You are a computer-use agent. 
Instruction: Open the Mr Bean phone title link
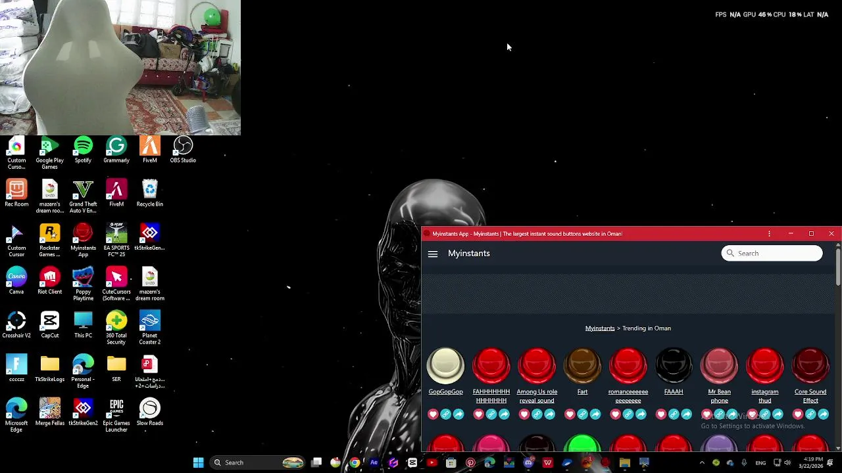(719, 396)
